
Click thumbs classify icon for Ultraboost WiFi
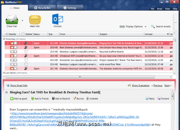pyautogui.click(x=13, y=56)
